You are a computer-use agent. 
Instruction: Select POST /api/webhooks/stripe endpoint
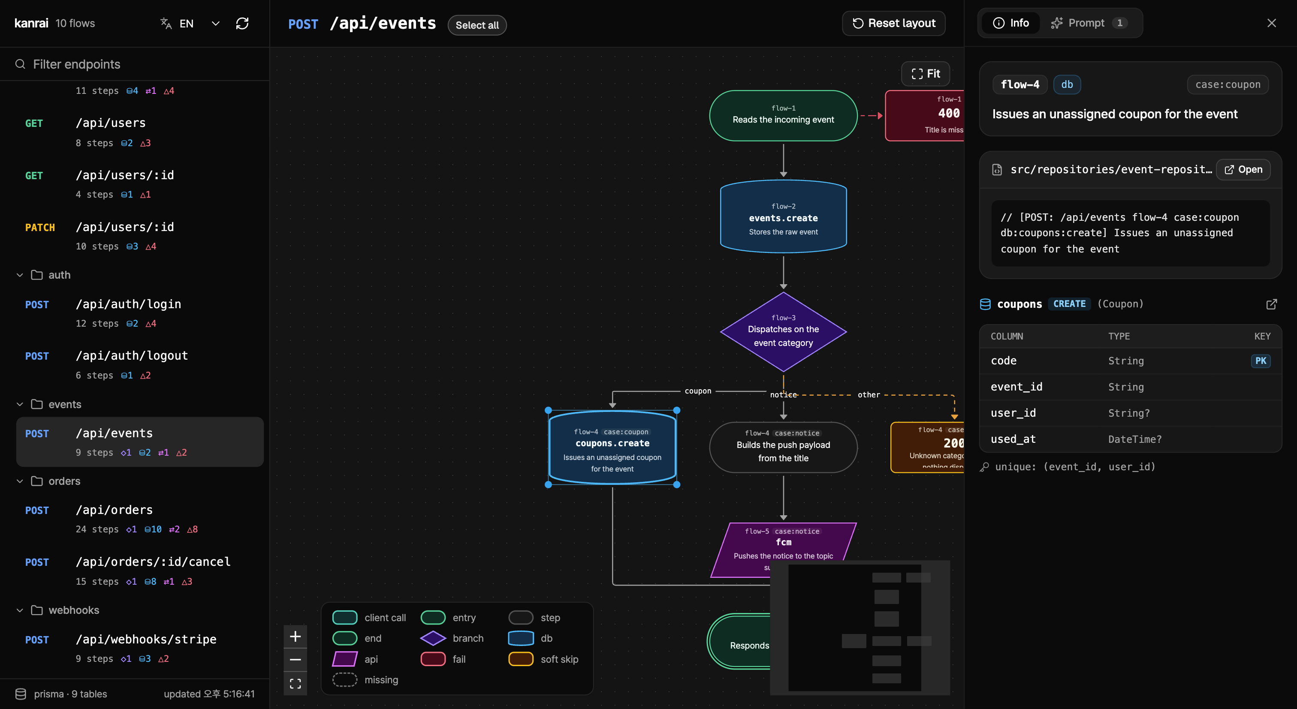(x=140, y=648)
